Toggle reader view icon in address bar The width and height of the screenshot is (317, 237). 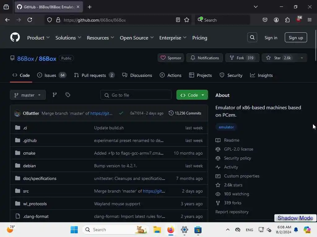pyautogui.click(x=178, y=20)
